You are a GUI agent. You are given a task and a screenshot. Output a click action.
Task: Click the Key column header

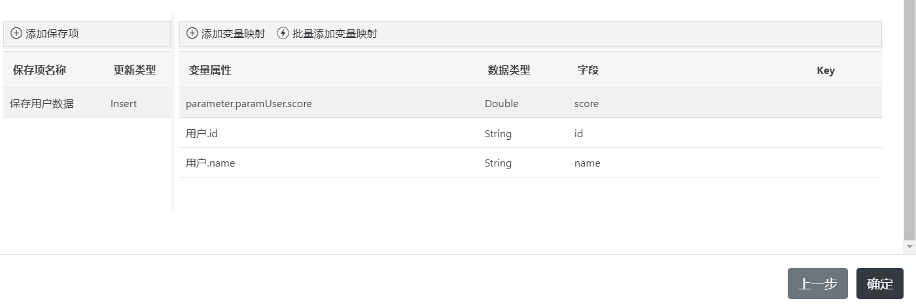click(826, 71)
